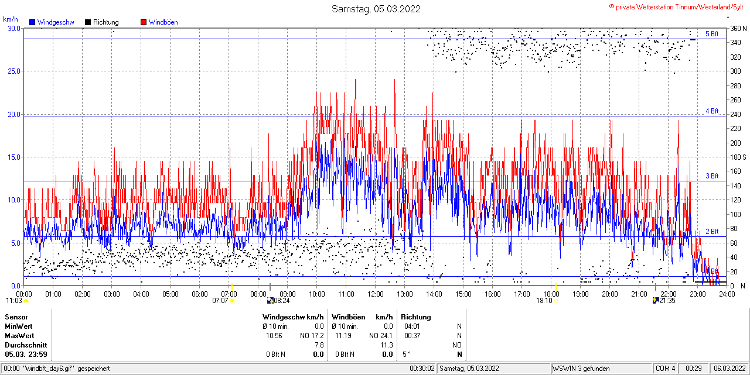
Task: Click the sunrise sun icon at 07:07
Action: click(233, 301)
